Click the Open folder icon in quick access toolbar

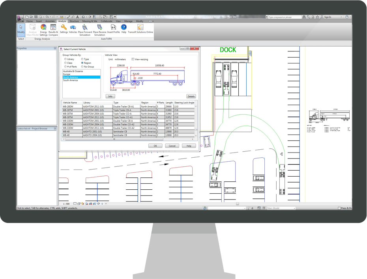pyautogui.click(x=31, y=17)
